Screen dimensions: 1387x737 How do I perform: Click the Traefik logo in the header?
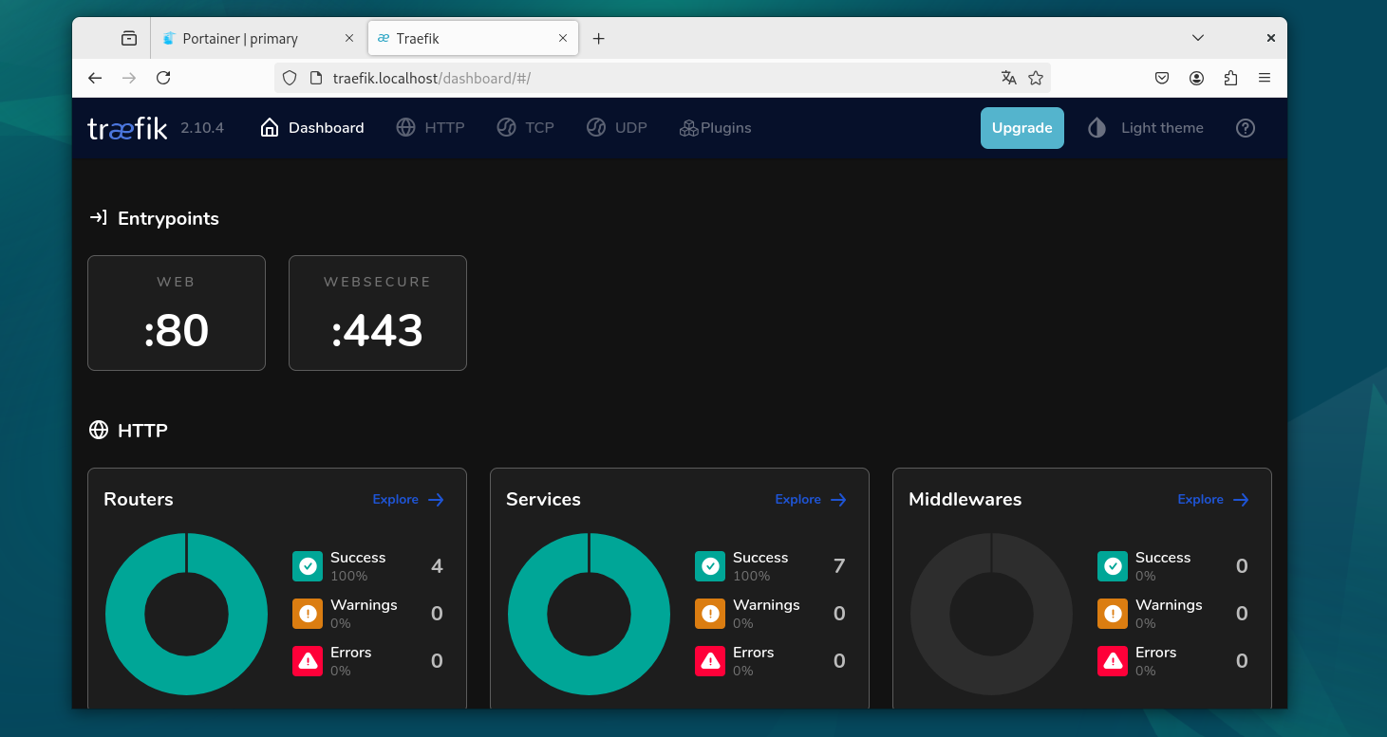(x=127, y=128)
